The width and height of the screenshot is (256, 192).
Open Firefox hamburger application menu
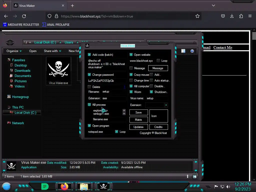coord(250,16)
